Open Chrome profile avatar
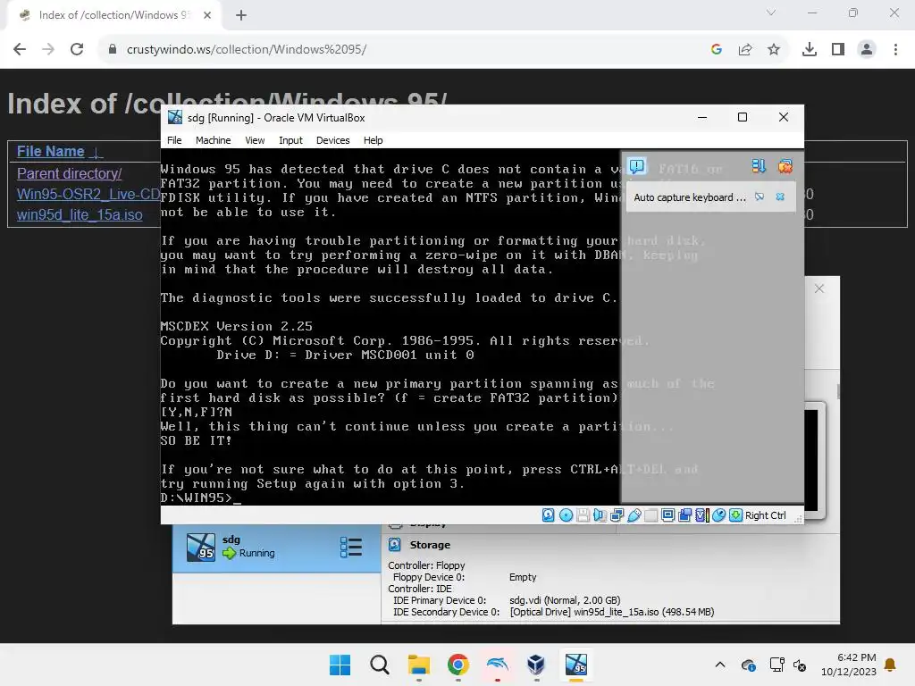 (867, 49)
